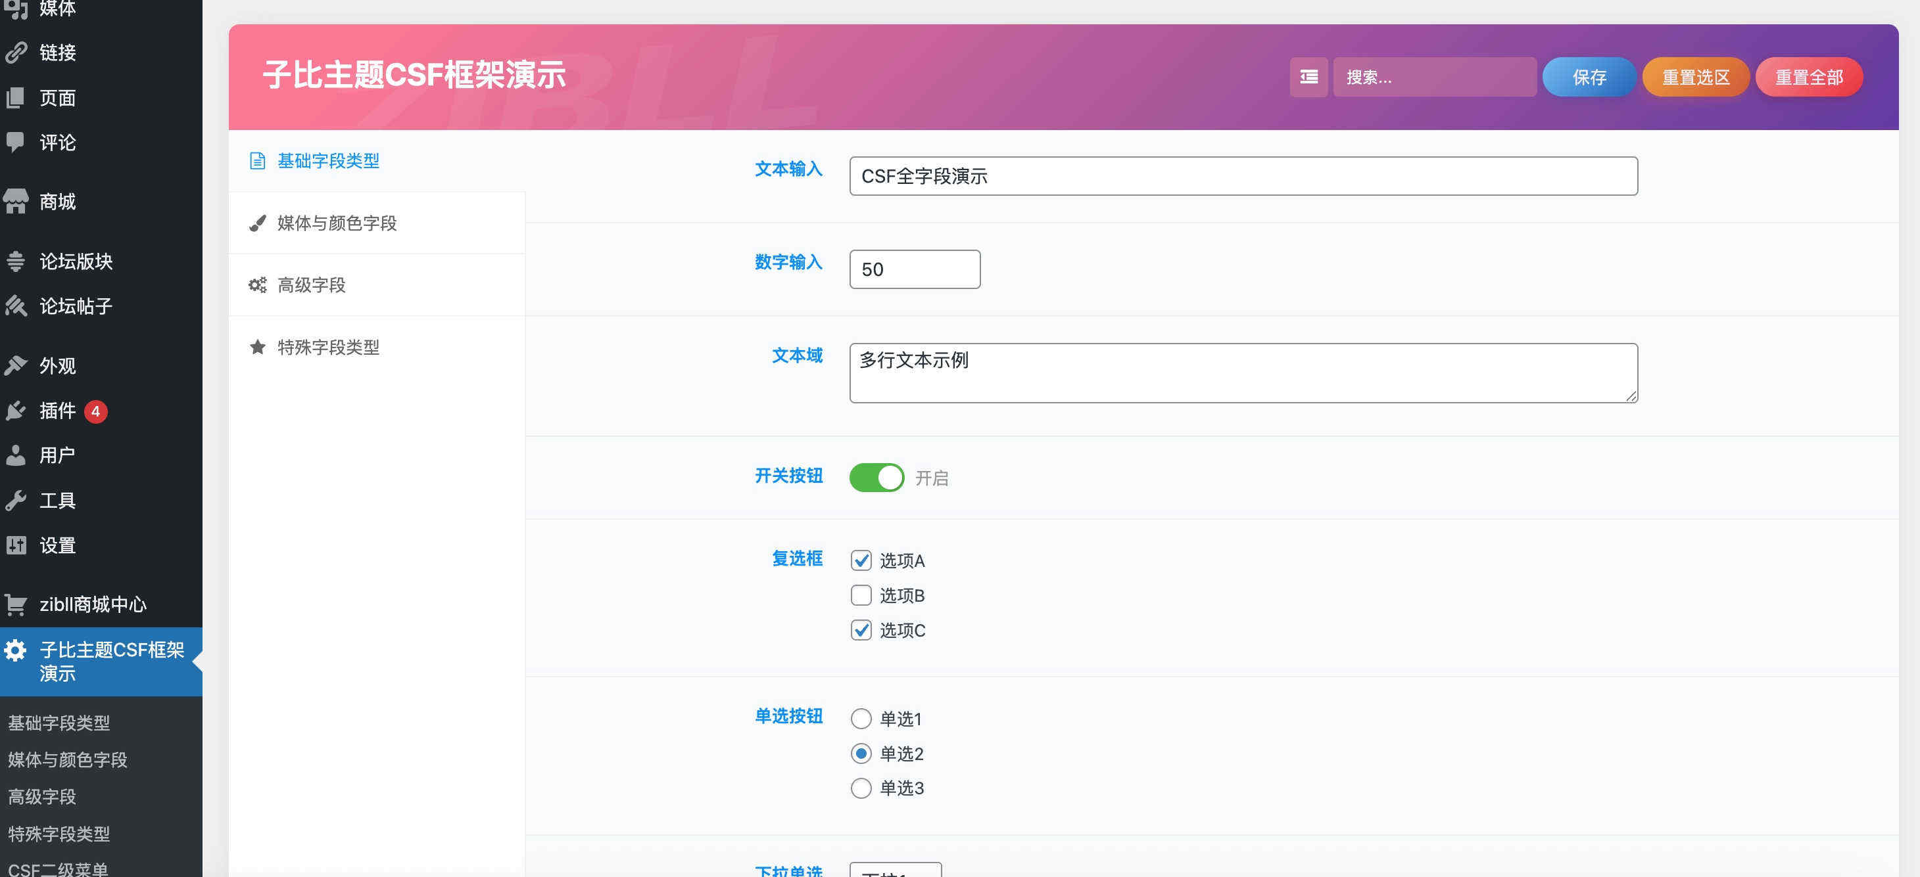Check the 选项B checkbox
The height and width of the screenshot is (877, 1920).
pos(861,595)
